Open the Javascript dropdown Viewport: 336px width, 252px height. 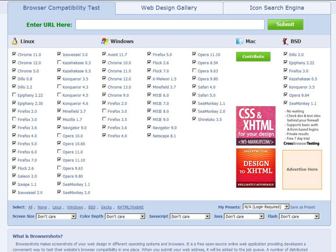click(190, 217)
